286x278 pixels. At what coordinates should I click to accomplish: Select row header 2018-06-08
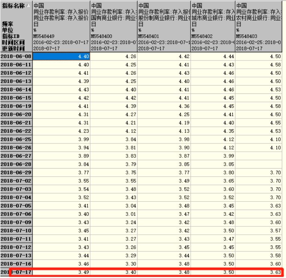coord(16,56)
